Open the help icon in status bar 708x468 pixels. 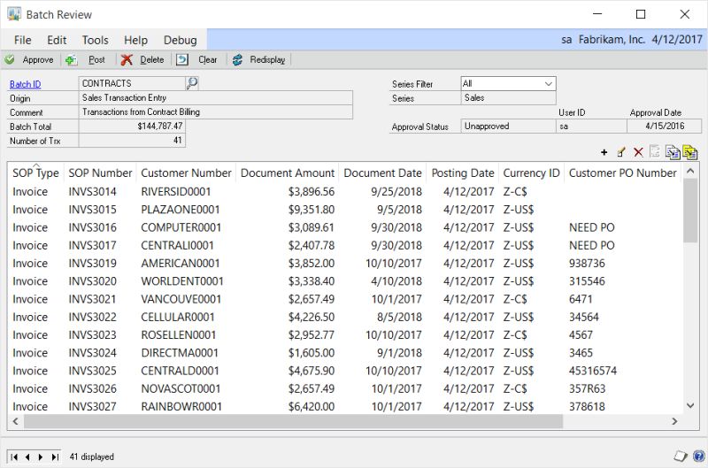coord(699,456)
